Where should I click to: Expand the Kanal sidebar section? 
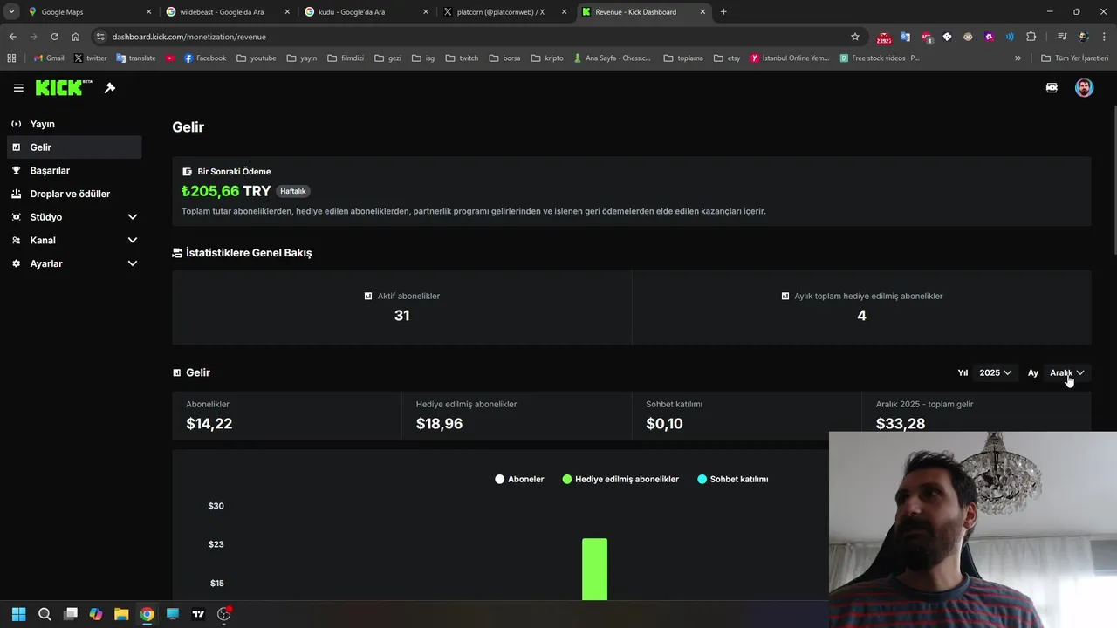click(x=74, y=241)
